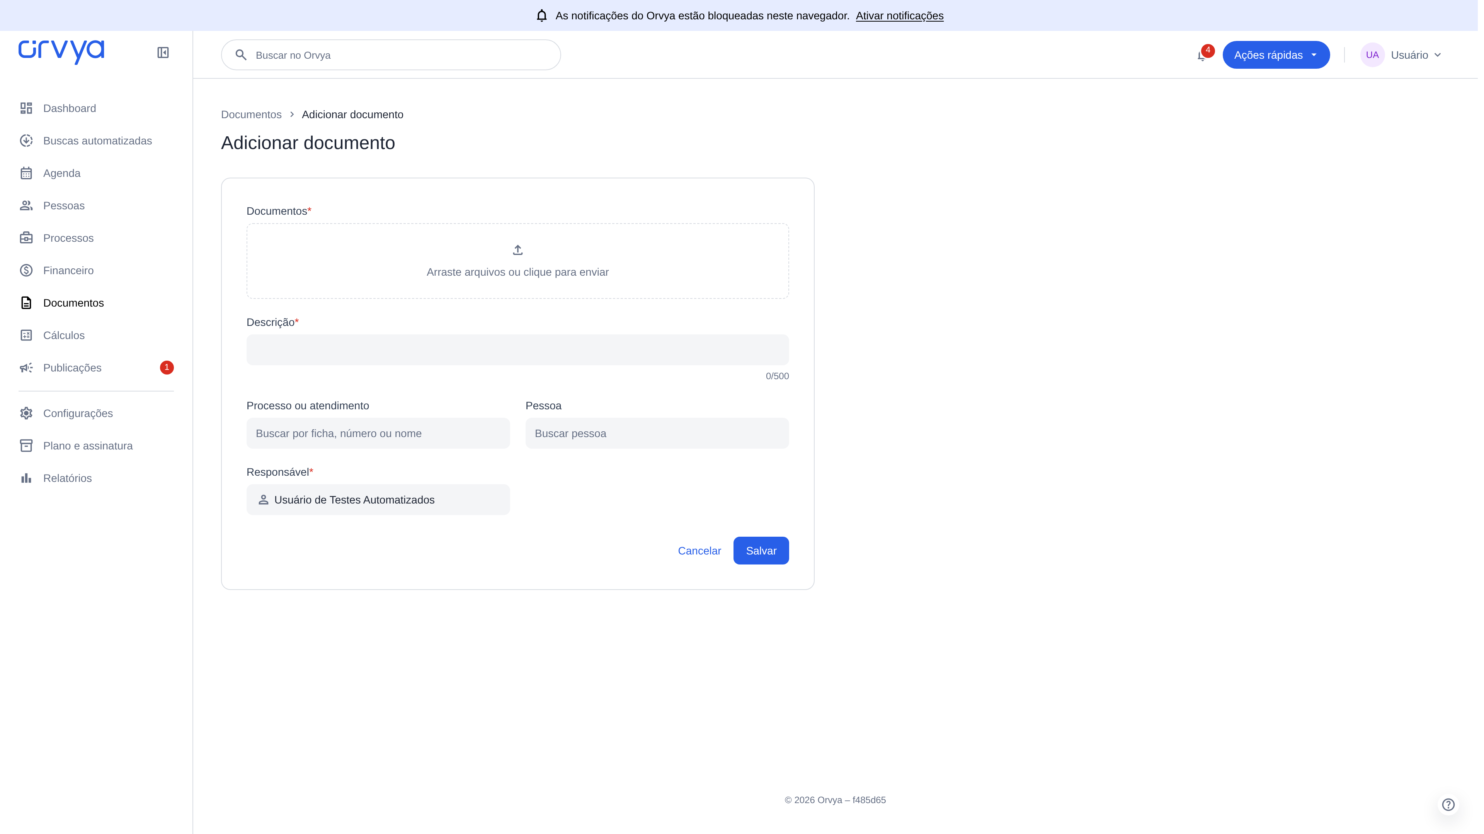Open Processo ou atendimento search combo
The image size is (1484, 834).
pos(378,433)
